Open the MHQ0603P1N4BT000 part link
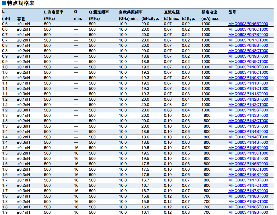Image resolution: width=277 pixels, height=215 pixels. tap(248, 132)
